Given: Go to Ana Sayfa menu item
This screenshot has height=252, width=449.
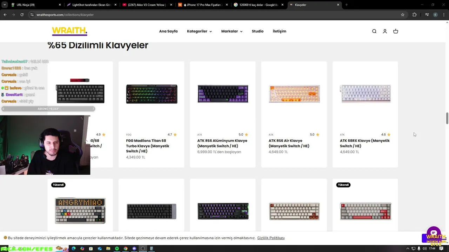Looking at the screenshot, I should (x=168, y=31).
